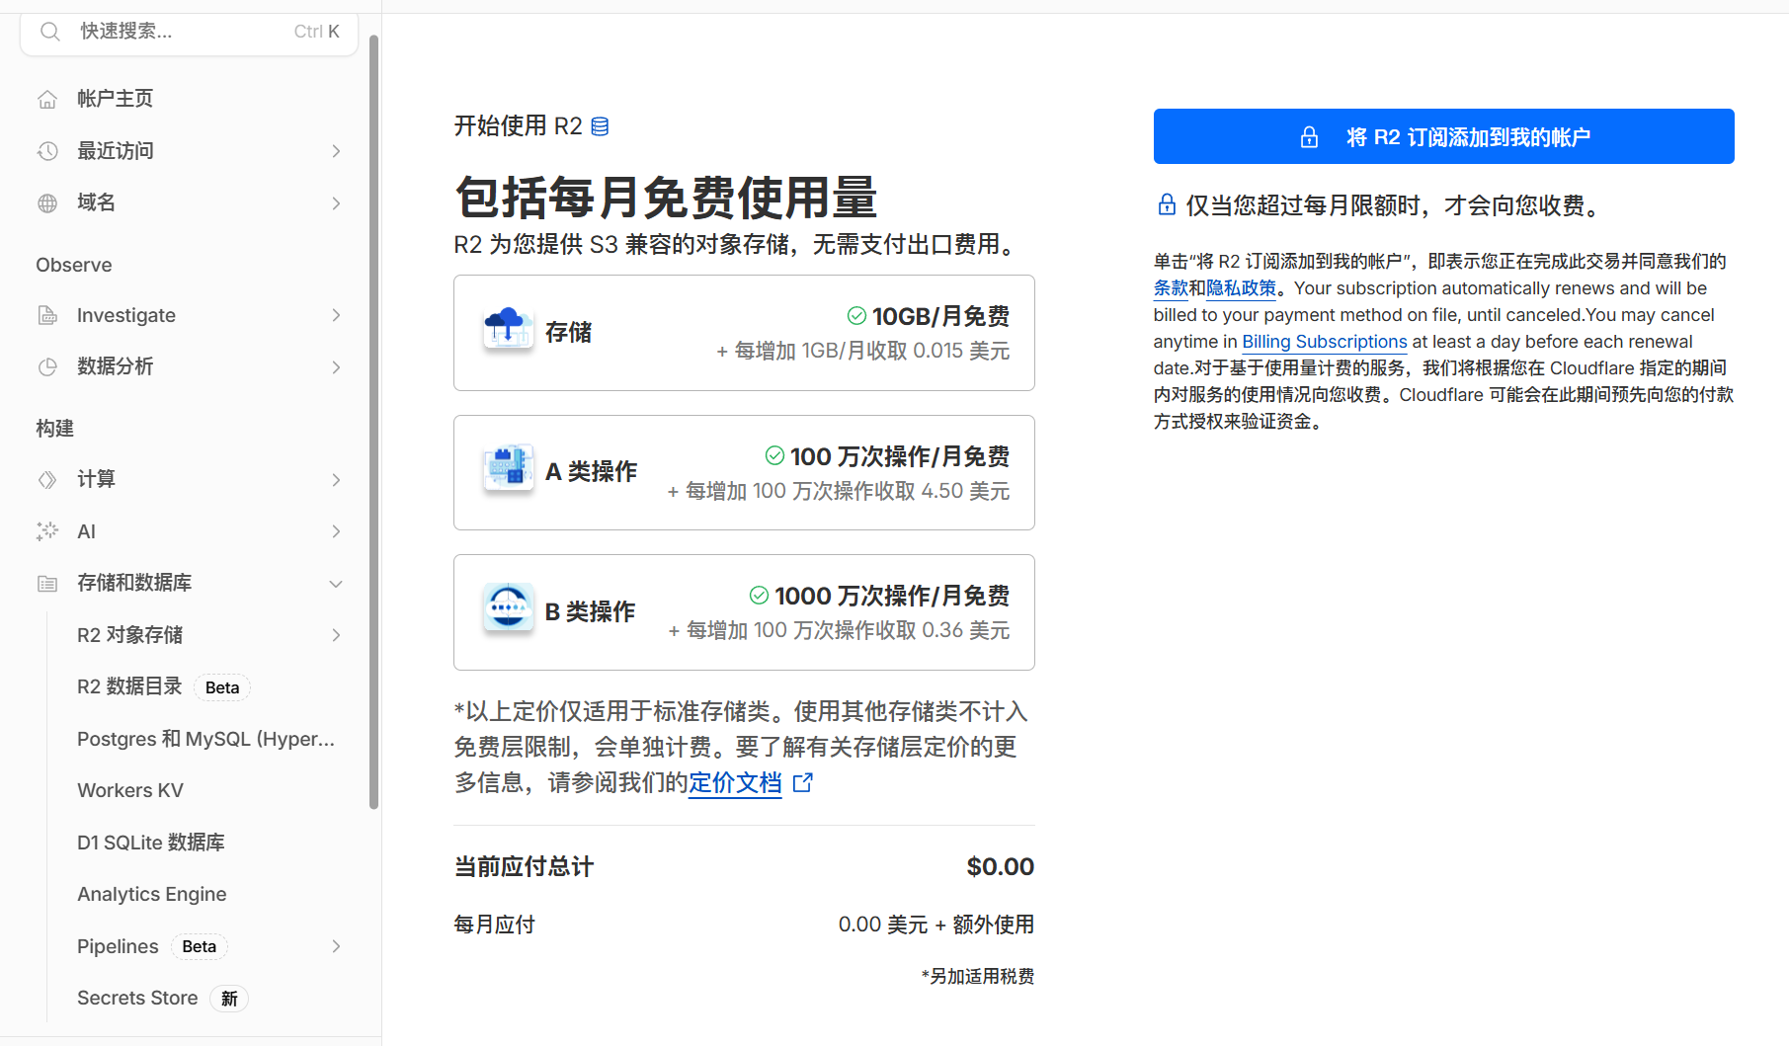The image size is (1789, 1046).
Task: Click the search magnifier icon
Action: point(49,32)
